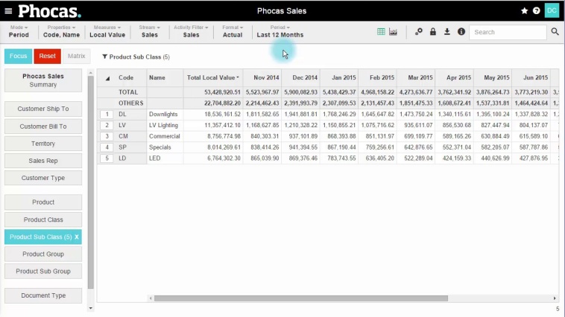Select row 2 LV Lighting checkbox
This screenshot has height=317, width=565.
pyautogui.click(x=107, y=125)
